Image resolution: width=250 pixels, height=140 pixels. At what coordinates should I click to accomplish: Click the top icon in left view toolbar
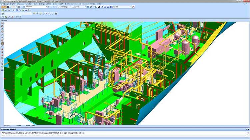pyautogui.click(x=2, y=23)
